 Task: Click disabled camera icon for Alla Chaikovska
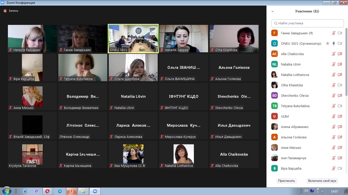pyautogui.click(x=340, y=54)
